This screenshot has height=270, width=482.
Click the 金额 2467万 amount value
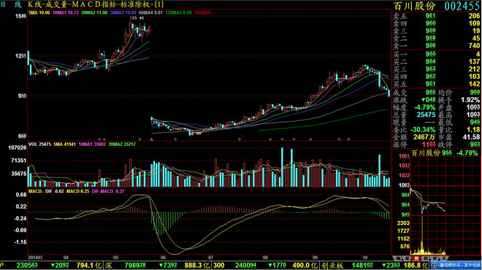point(424,137)
